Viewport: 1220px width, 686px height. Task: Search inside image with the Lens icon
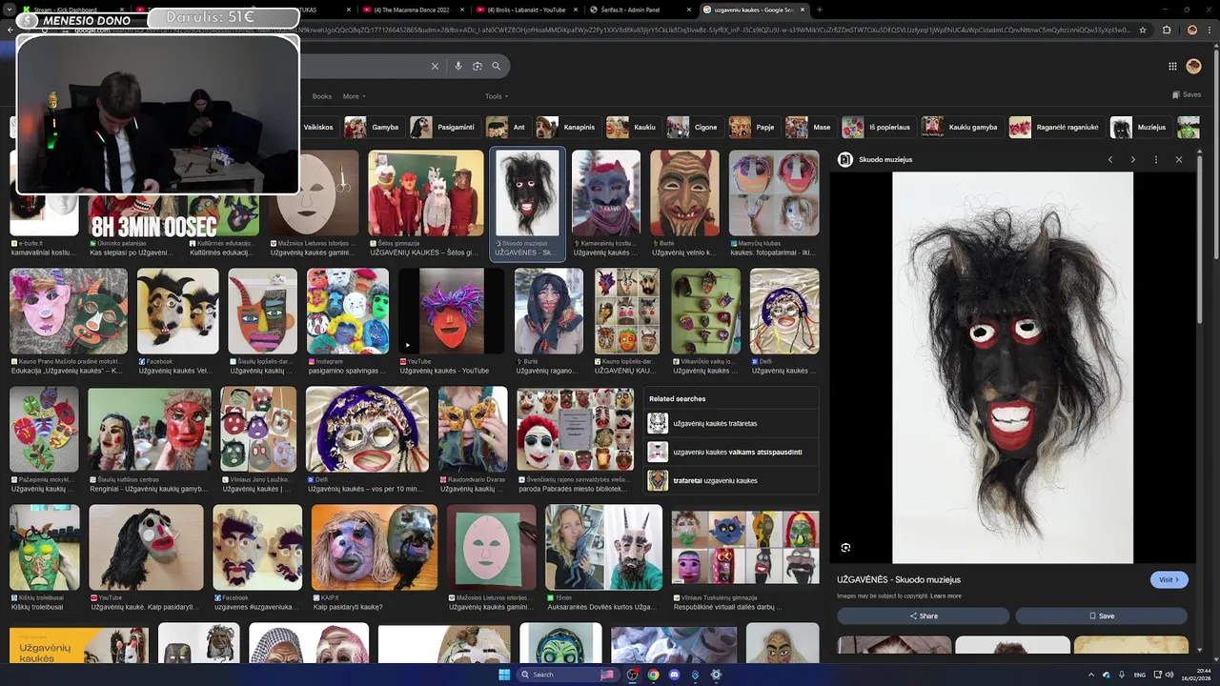[x=845, y=548]
